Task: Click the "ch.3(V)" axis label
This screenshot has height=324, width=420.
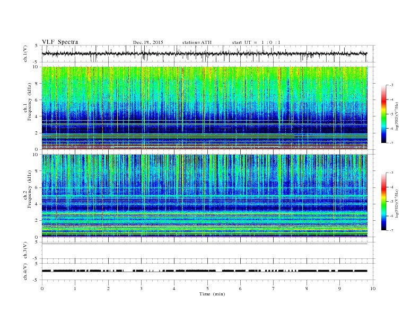Action: 25,250
